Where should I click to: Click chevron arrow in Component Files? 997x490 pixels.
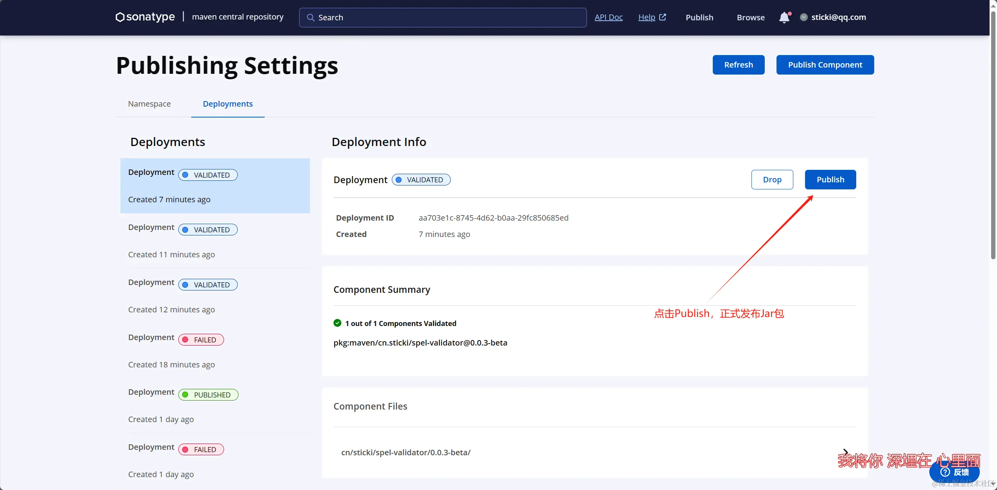tap(846, 452)
